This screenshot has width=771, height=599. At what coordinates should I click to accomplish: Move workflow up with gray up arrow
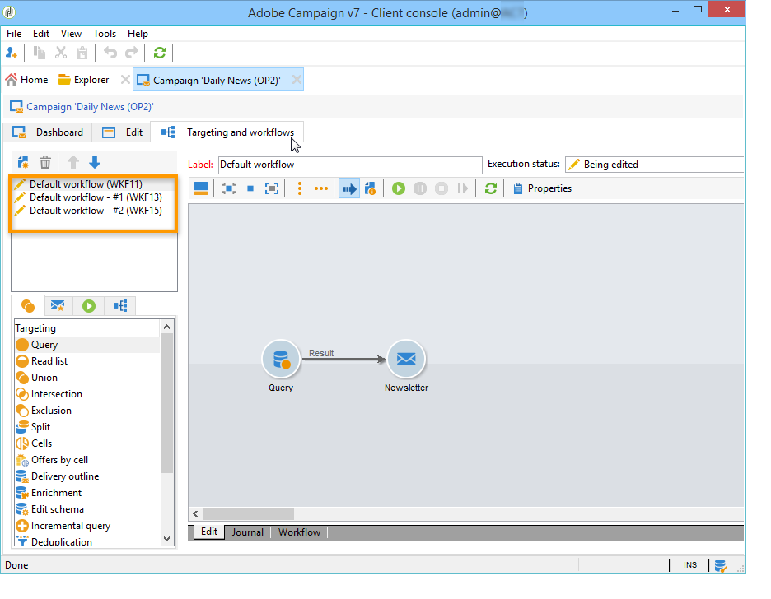point(72,162)
